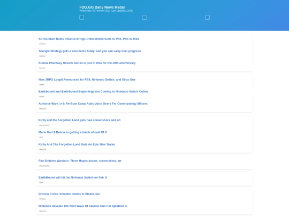The height and width of the screenshot is (216, 289).
Task: Open EarthBound will hit Switch on Feb. 9 article
Action: [x=73, y=178]
